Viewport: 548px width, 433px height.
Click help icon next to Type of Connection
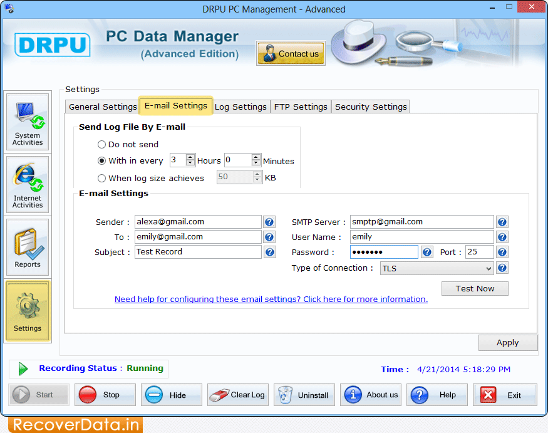(502, 268)
